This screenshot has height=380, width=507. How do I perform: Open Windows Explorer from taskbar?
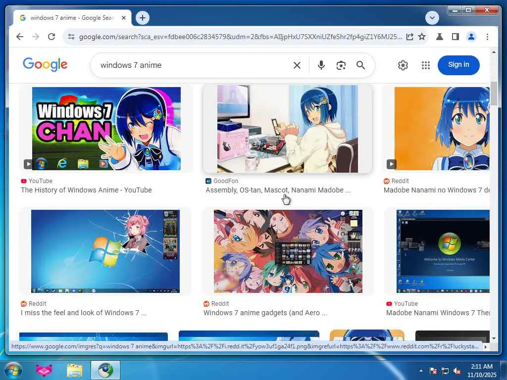click(75, 370)
